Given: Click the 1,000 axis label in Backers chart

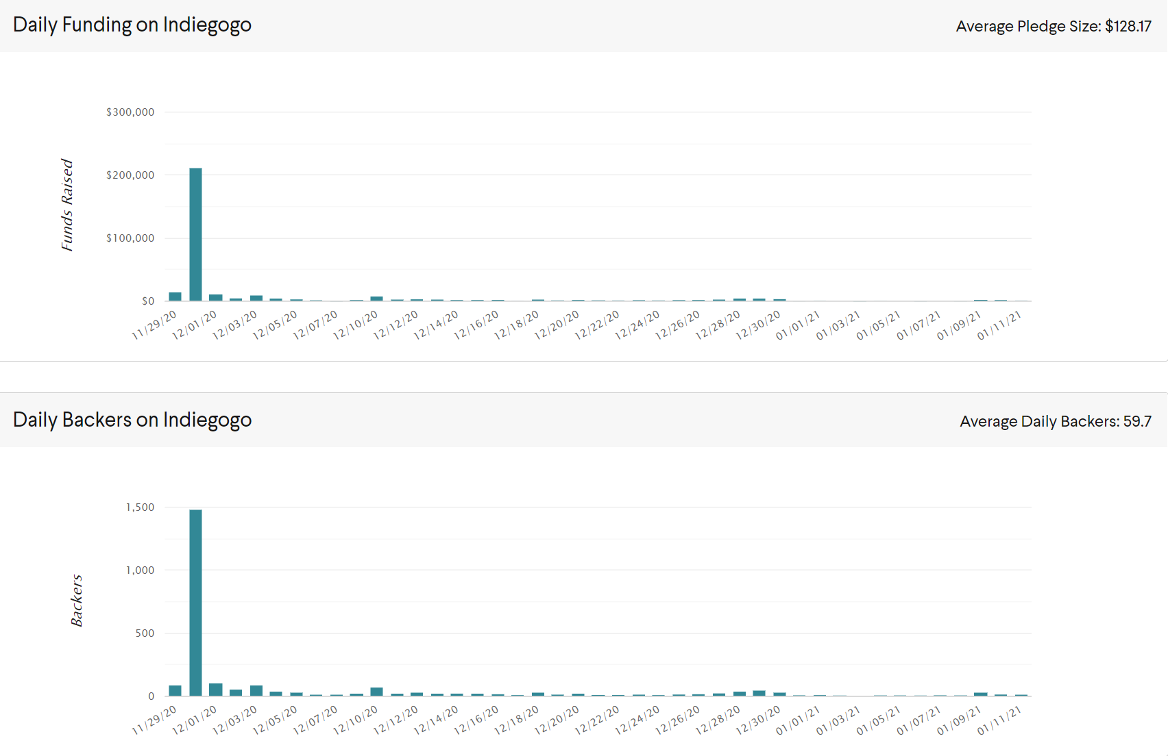Looking at the screenshot, I should click(x=140, y=570).
